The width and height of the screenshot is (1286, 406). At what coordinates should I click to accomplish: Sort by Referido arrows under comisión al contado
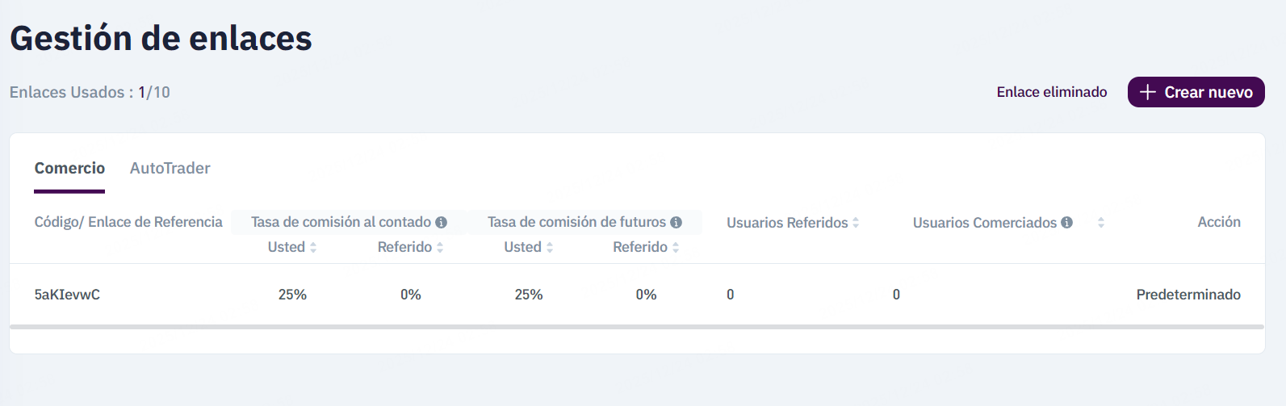[x=440, y=248]
